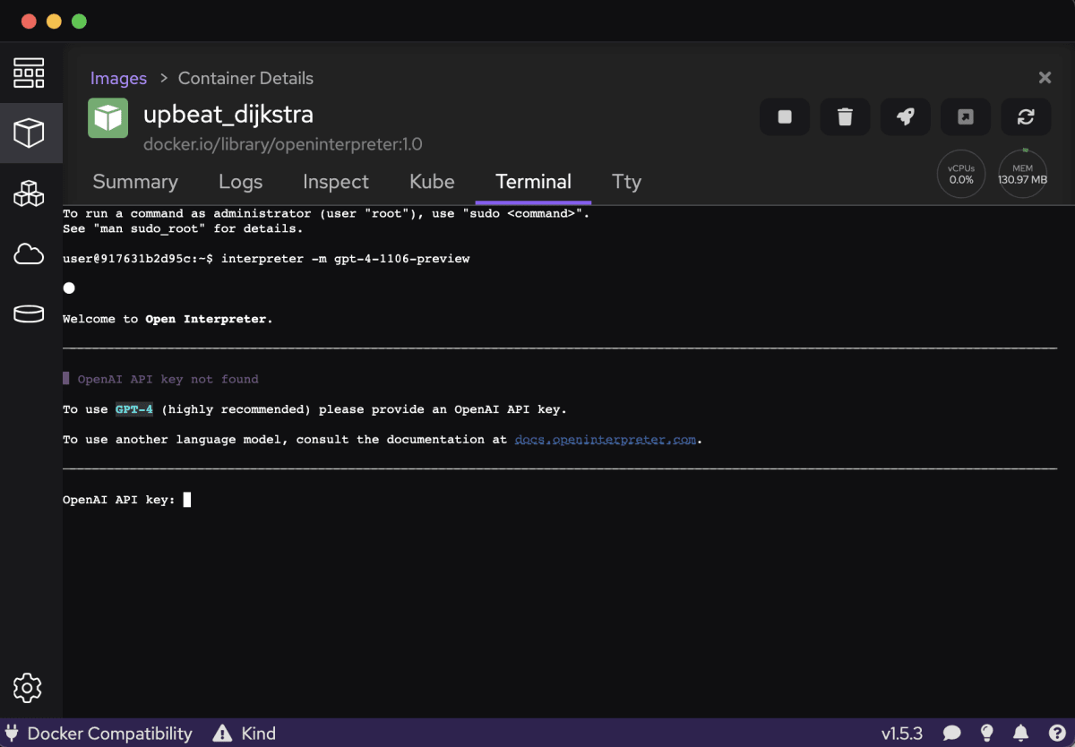The width and height of the screenshot is (1075, 747).
Task: Click the highlighted GPT-4 text
Action: [x=134, y=409]
